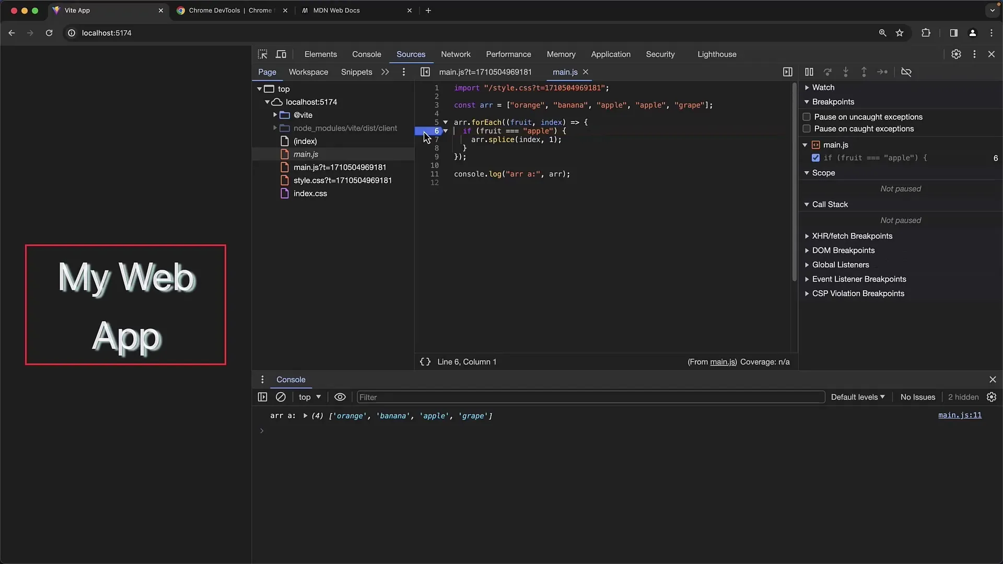Create a live expression with eye icon
Image resolution: width=1003 pixels, height=564 pixels.
point(340,397)
